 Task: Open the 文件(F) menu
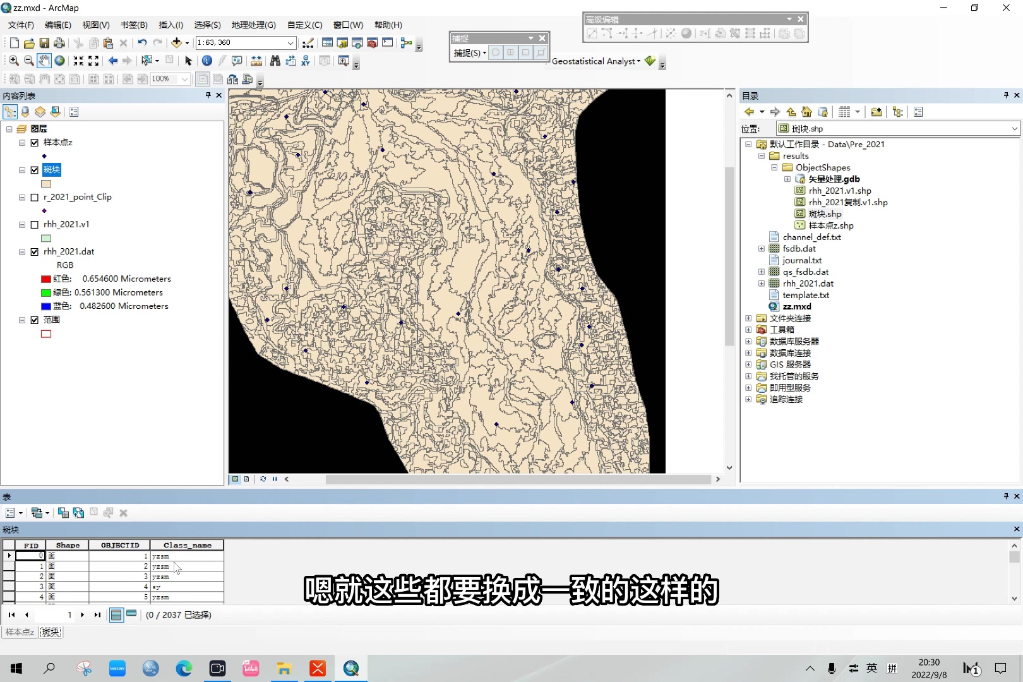21,25
